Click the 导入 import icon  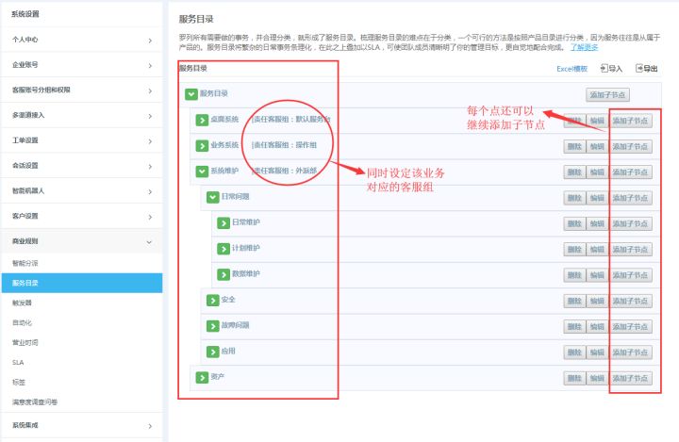tap(604, 69)
